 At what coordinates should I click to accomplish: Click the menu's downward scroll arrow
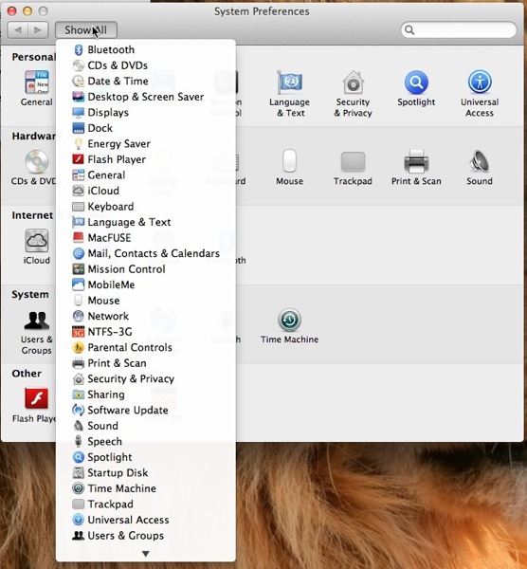pyautogui.click(x=146, y=554)
